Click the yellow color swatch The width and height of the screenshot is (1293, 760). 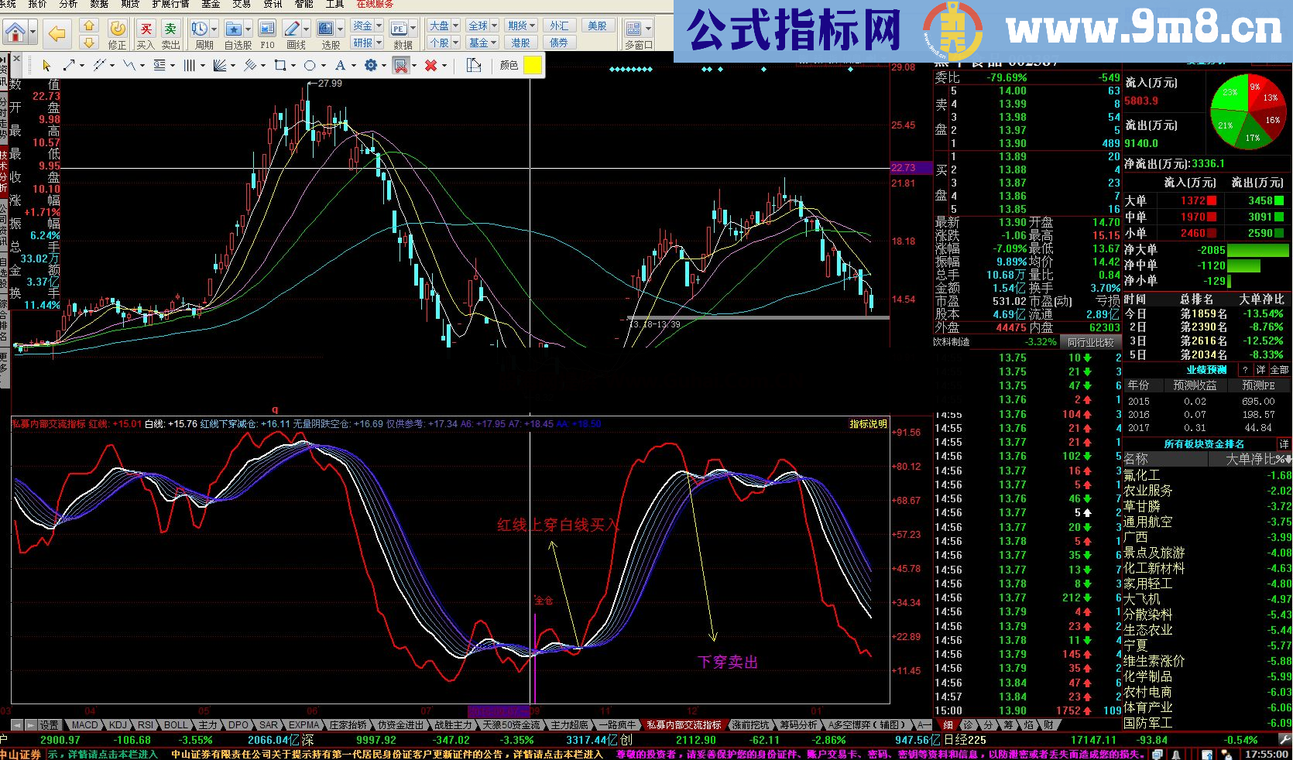(x=533, y=66)
